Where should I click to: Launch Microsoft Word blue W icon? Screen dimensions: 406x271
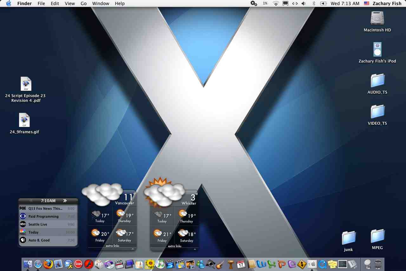pos(262,264)
